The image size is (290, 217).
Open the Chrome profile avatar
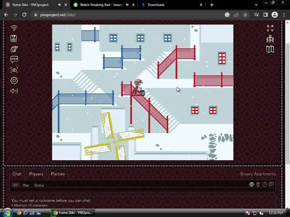[x=275, y=15]
